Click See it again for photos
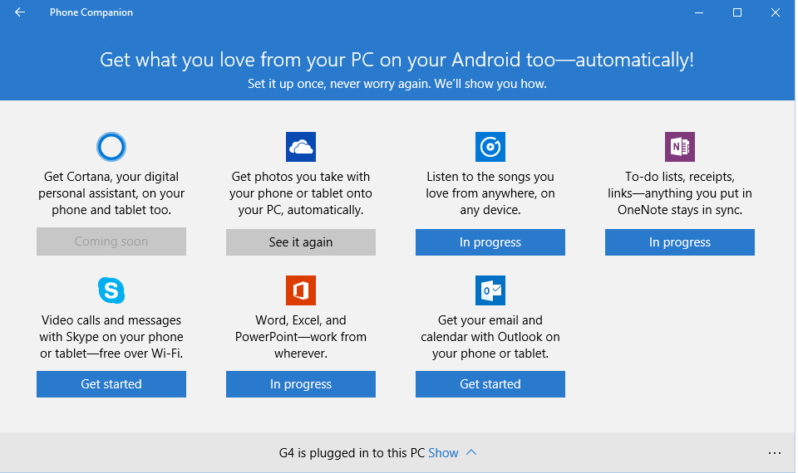Screen dimensions: 798x473 coord(301,242)
